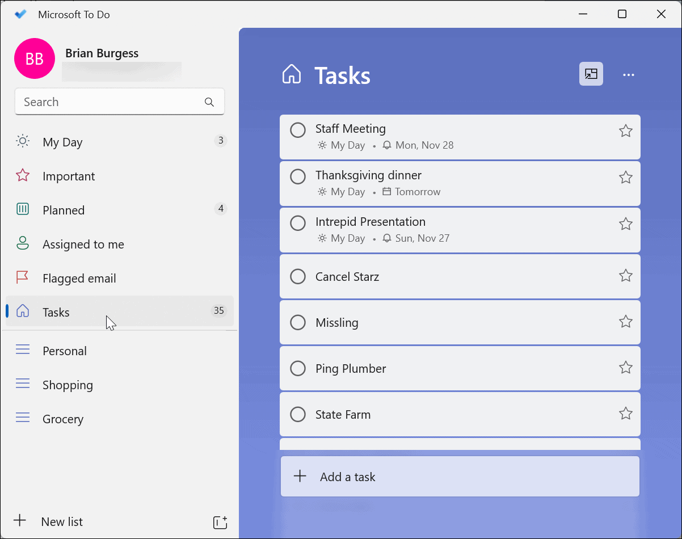The height and width of the screenshot is (539, 682).
Task: Click the home icon next to Tasks title
Action: coord(292,75)
